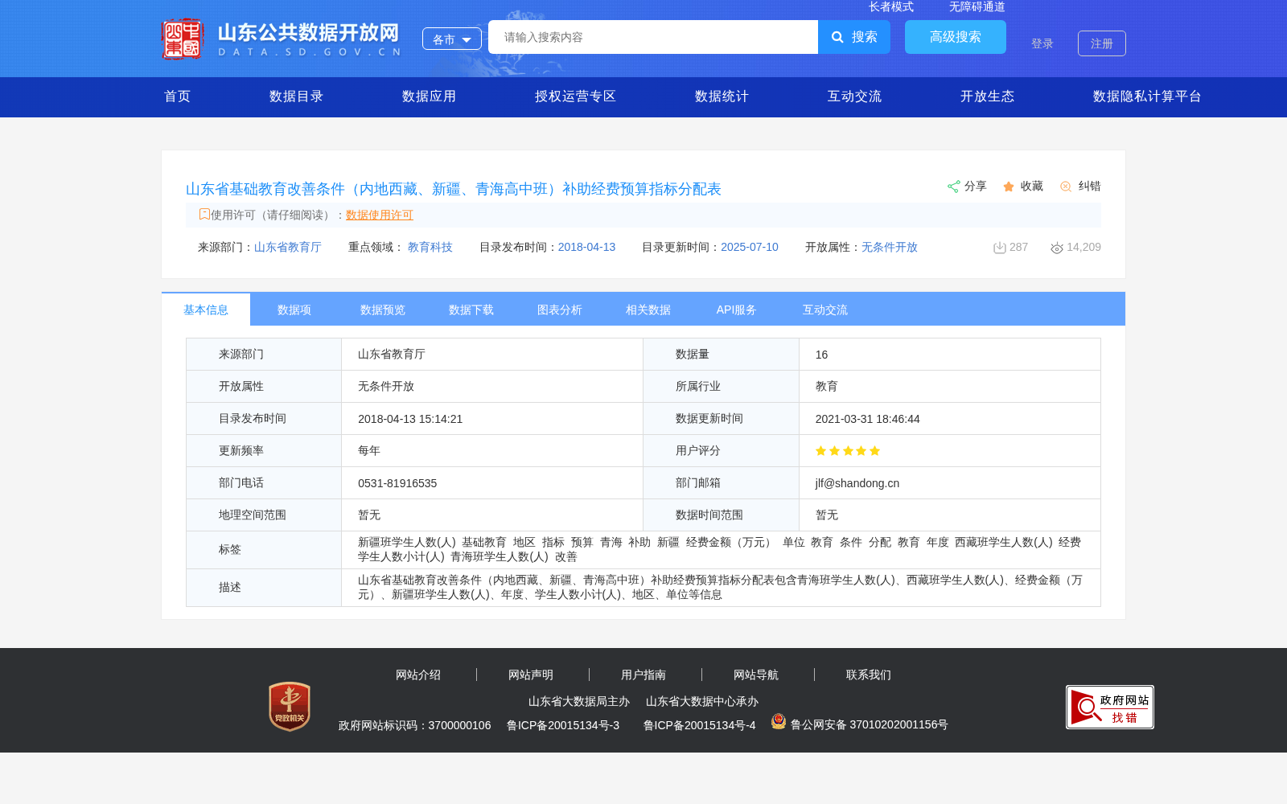The image size is (1287, 804).
Task: Switch to 长者模式 elder mode
Action: 891,6
